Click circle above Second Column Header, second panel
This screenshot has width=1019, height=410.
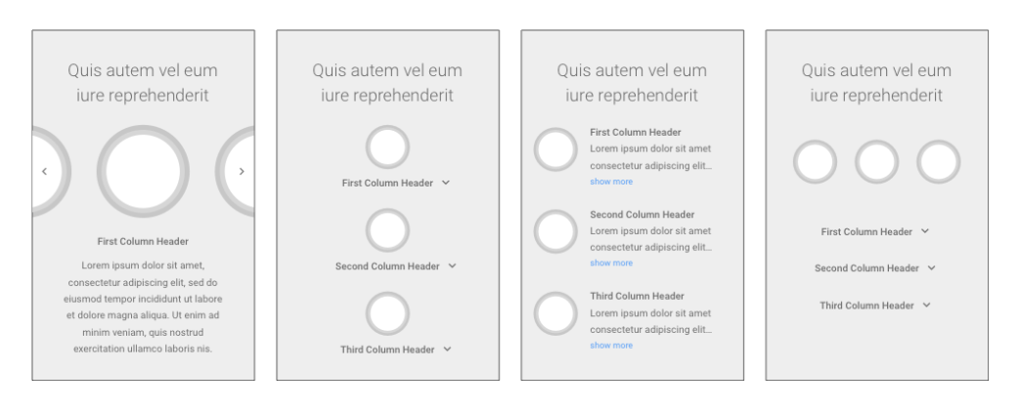pyautogui.click(x=387, y=230)
